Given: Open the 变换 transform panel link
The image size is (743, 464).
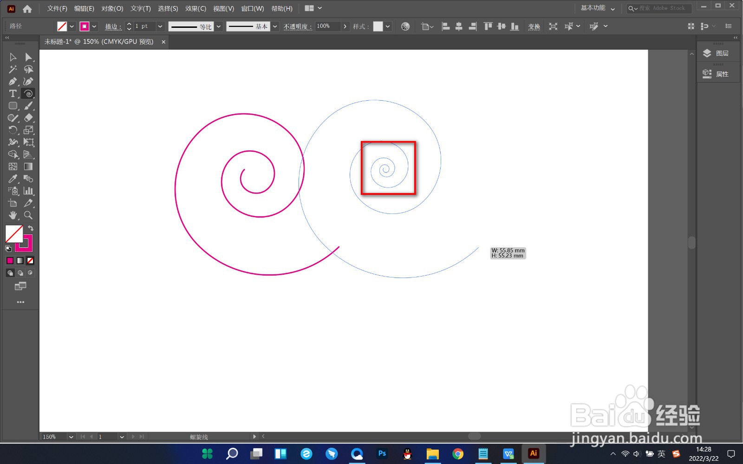Looking at the screenshot, I should (x=534, y=26).
